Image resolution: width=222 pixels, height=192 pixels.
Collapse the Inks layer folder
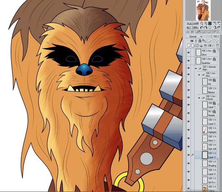pyautogui.click(x=199, y=75)
